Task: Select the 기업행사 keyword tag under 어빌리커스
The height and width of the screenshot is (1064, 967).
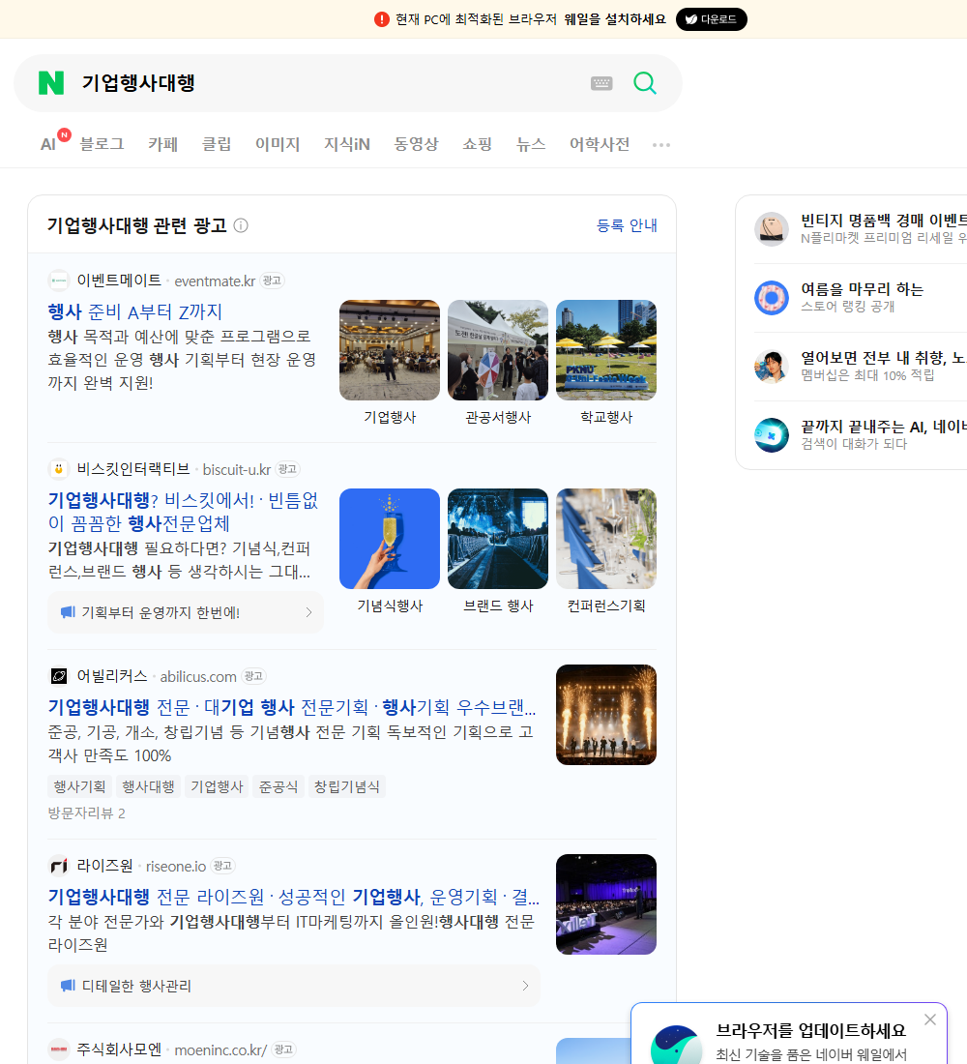Action: [218, 786]
